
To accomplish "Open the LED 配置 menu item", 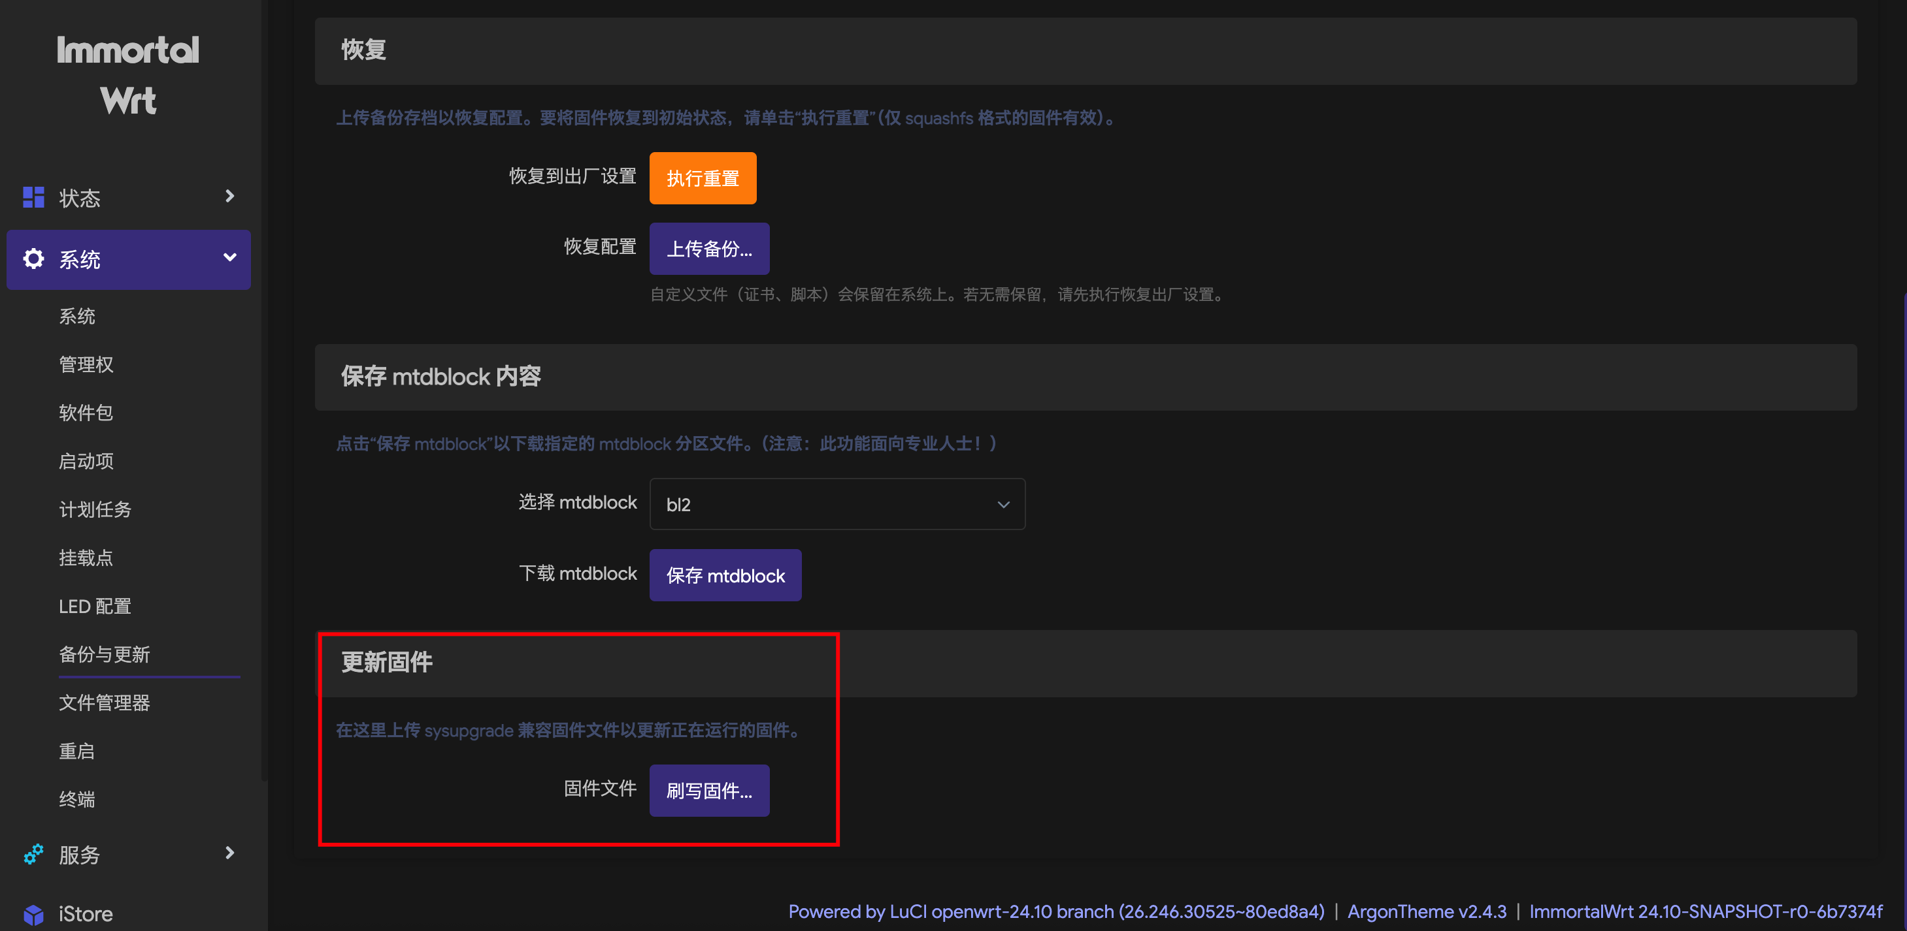I will [x=95, y=607].
